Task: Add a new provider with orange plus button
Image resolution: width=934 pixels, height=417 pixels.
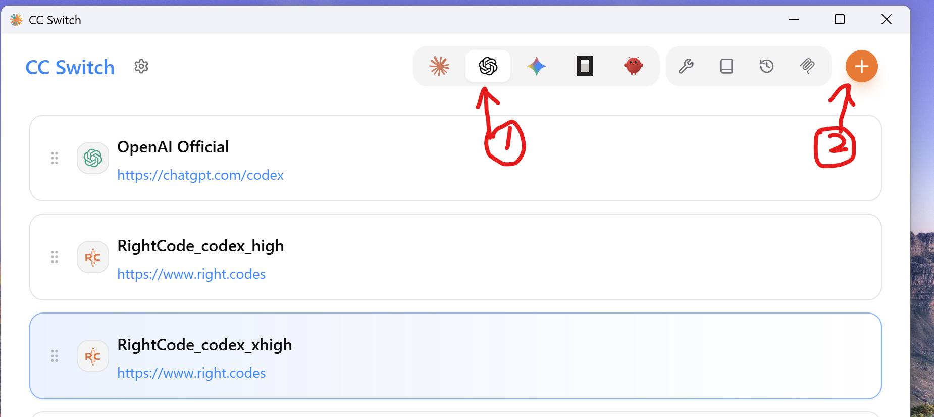Action: tap(862, 66)
